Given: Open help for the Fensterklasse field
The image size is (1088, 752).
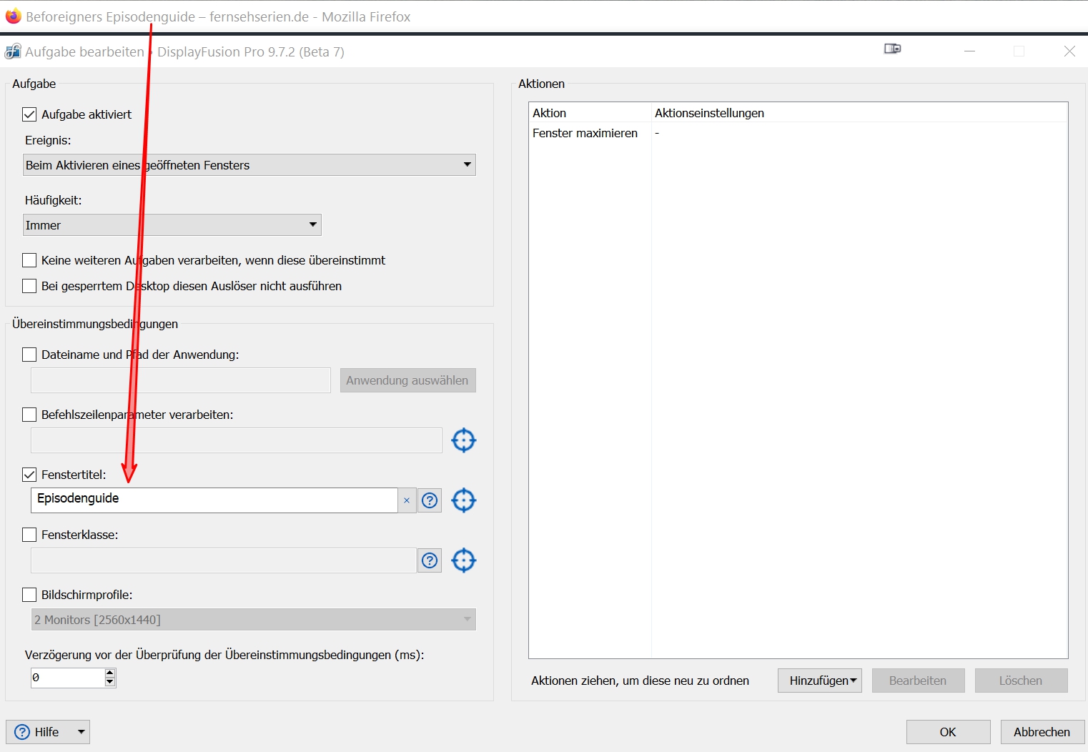Looking at the screenshot, I should click(x=430, y=560).
